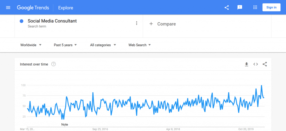Go to Google Trends home logo
286x131 pixels.
pyautogui.click(x=33, y=8)
